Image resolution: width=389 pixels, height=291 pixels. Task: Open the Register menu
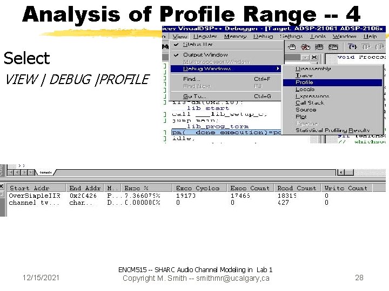tap(205, 37)
